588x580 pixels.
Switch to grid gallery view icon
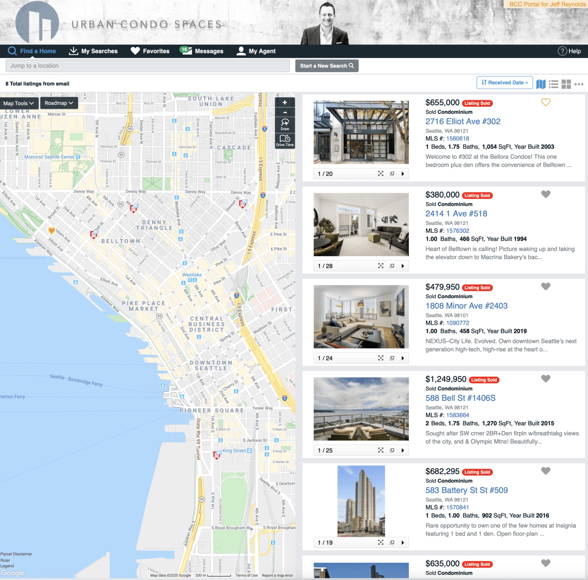(566, 84)
